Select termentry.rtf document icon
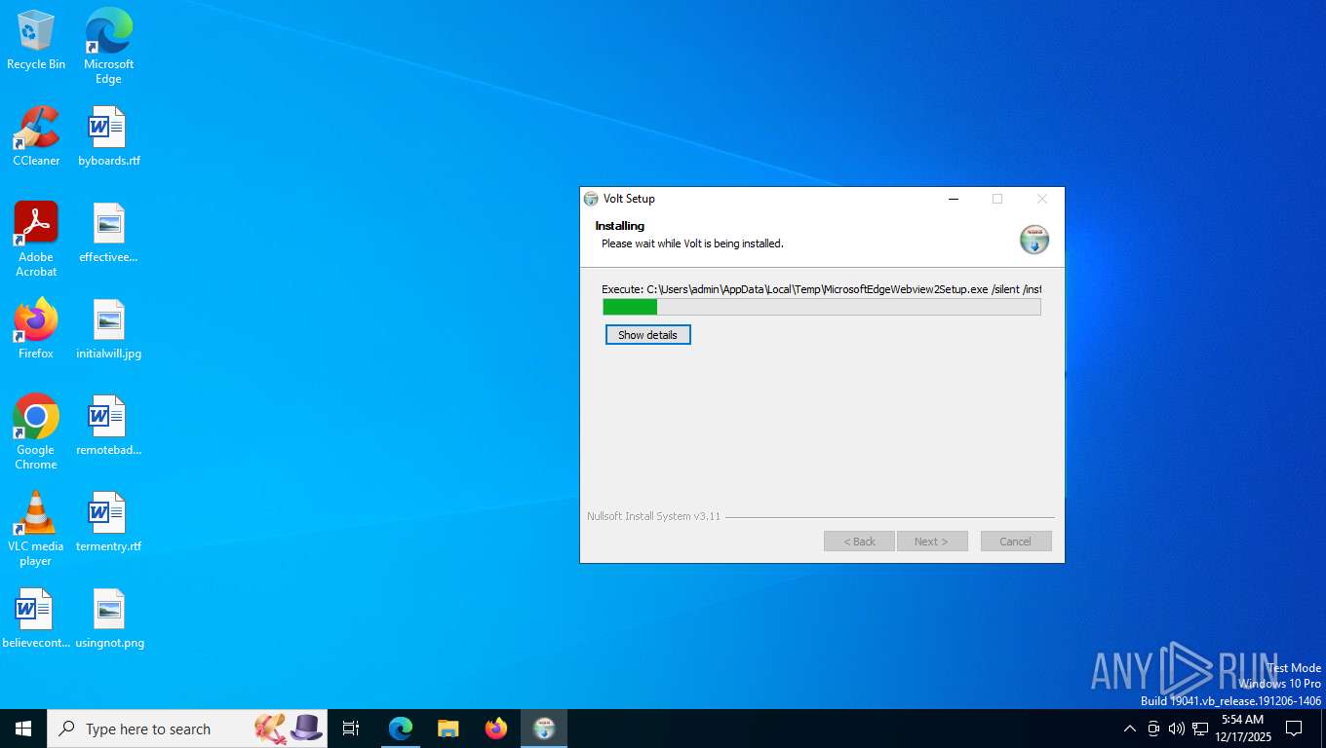1326x748 pixels. (x=108, y=522)
